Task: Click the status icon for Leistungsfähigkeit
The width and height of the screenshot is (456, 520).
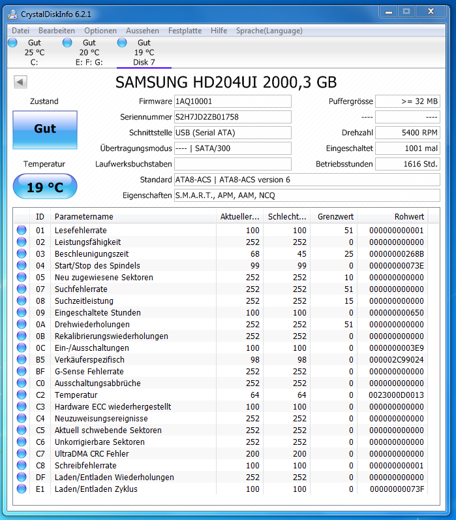Action: click(22, 242)
